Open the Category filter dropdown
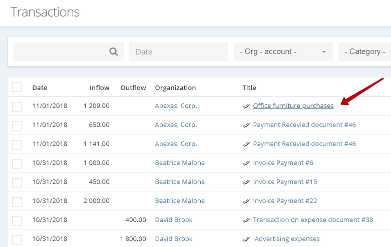The height and width of the screenshot is (247, 391). click(365, 51)
